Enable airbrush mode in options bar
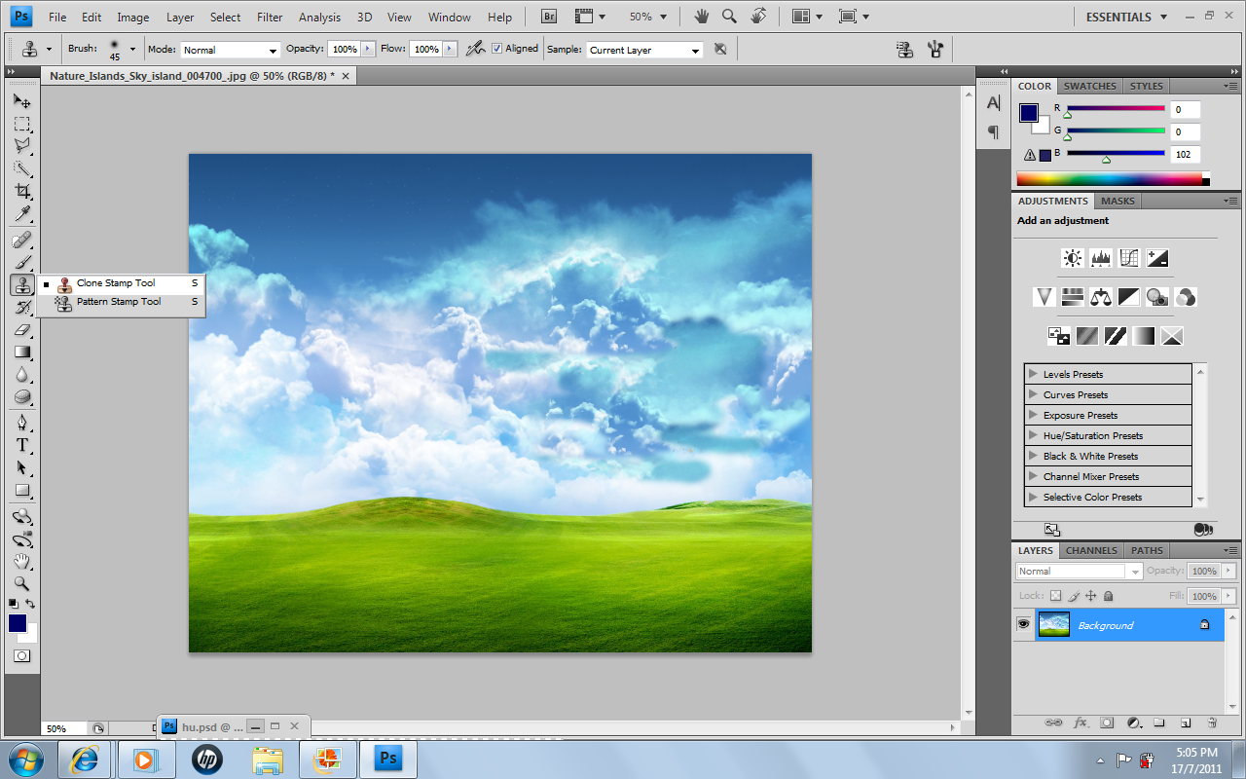1246x779 pixels. pyautogui.click(x=475, y=49)
